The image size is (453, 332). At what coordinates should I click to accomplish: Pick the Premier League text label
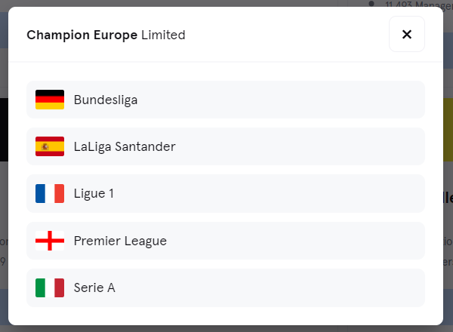120,241
